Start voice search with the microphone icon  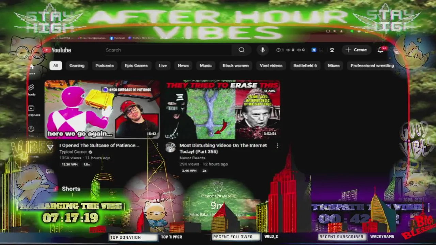tap(262, 50)
